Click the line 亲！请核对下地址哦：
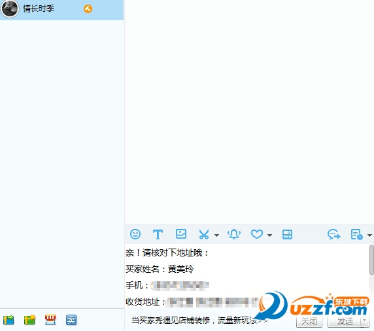This screenshot has width=374, height=331. pos(167,253)
